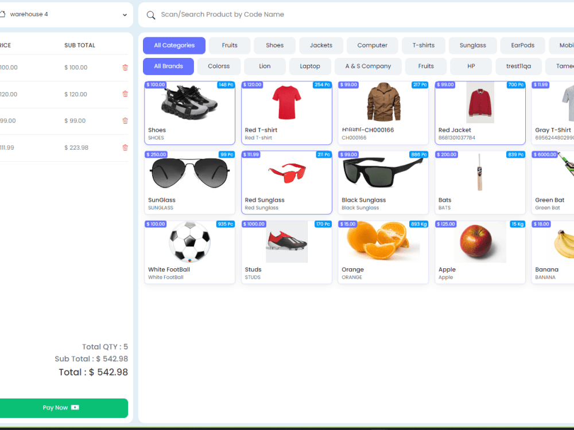The height and width of the screenshot is (430, 574).
Task: Remove the $99.00 item using its delete icon
Action: click(125, 120)
